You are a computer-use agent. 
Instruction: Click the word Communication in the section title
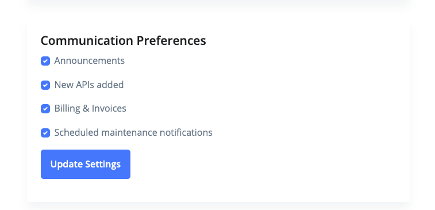87,40
